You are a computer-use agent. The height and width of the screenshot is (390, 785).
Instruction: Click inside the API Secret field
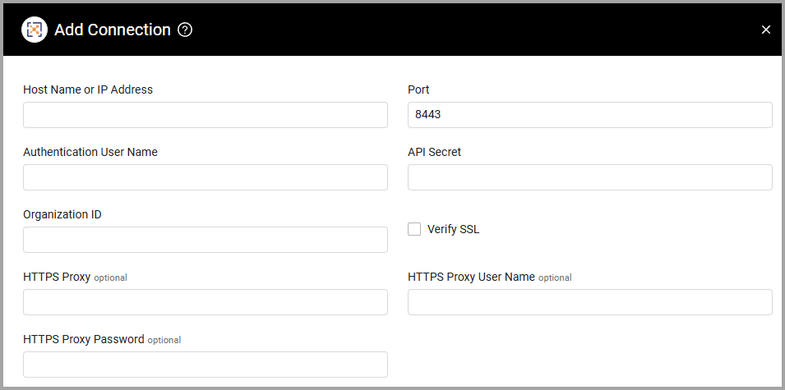(x=589, y=177)
